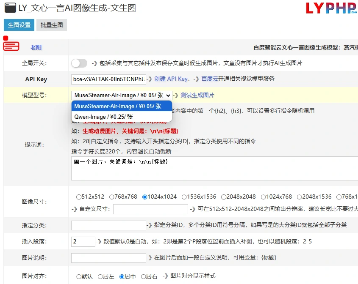Select the 512x512 image size
Image resolution: width=358 pixels, height=284 pixels.
(79, 197)
